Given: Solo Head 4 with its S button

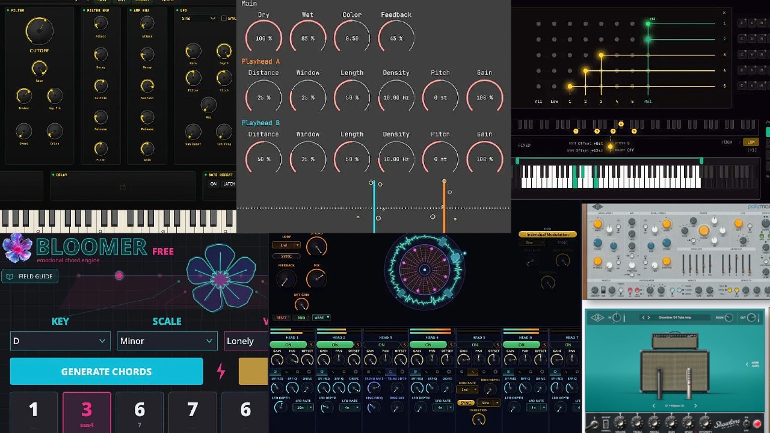Looking at the screenshot, I should pyautogui.click(x=451, y=345).
